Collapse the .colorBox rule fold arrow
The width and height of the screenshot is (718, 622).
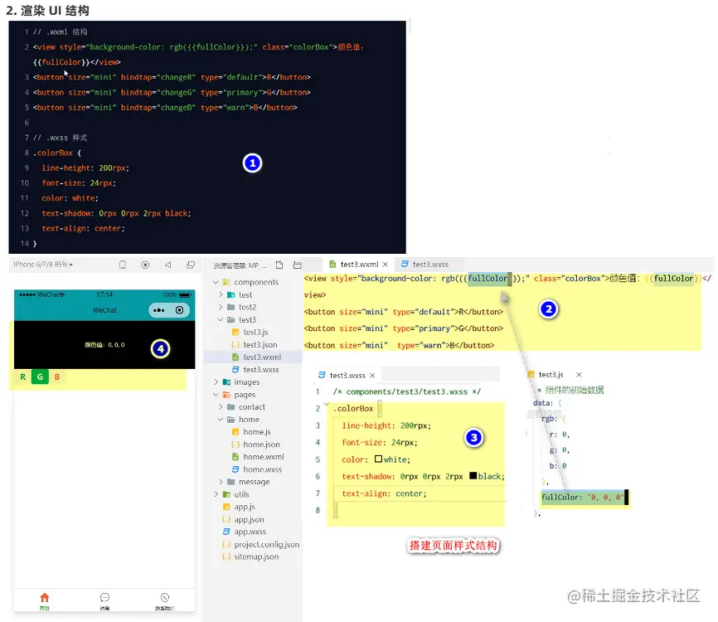pyautogui.click(x=326, y=404)
